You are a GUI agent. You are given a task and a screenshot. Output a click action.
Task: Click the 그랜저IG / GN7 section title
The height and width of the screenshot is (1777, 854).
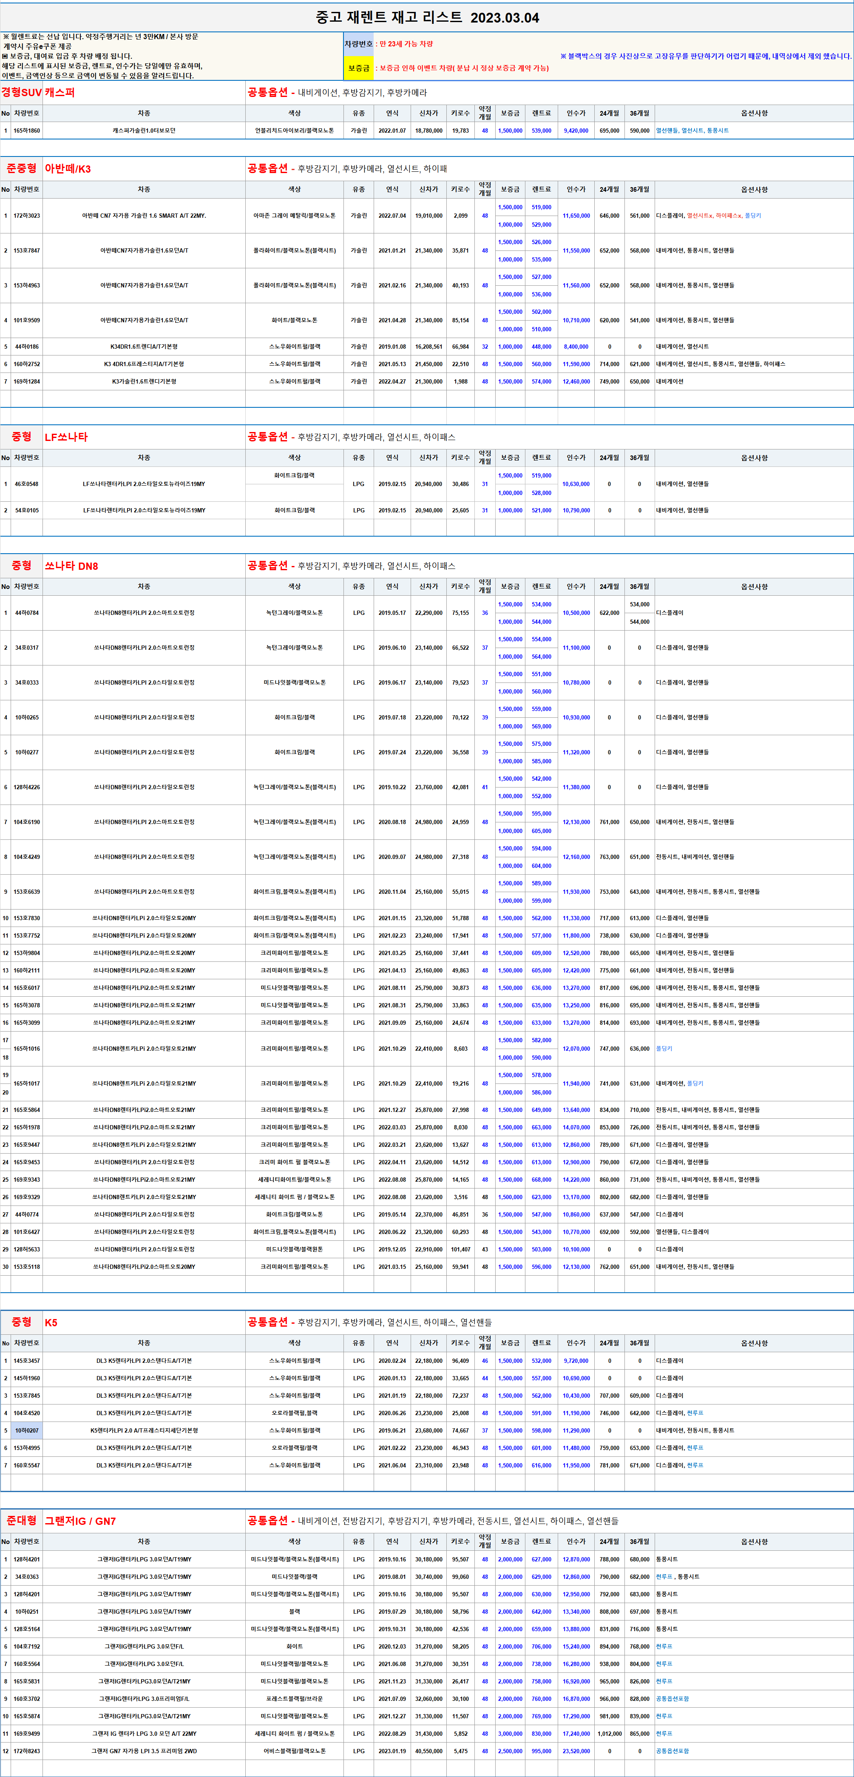tap(80, 1521)
